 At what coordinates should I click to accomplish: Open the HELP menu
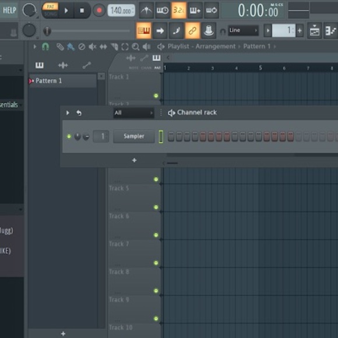(9, 10)
